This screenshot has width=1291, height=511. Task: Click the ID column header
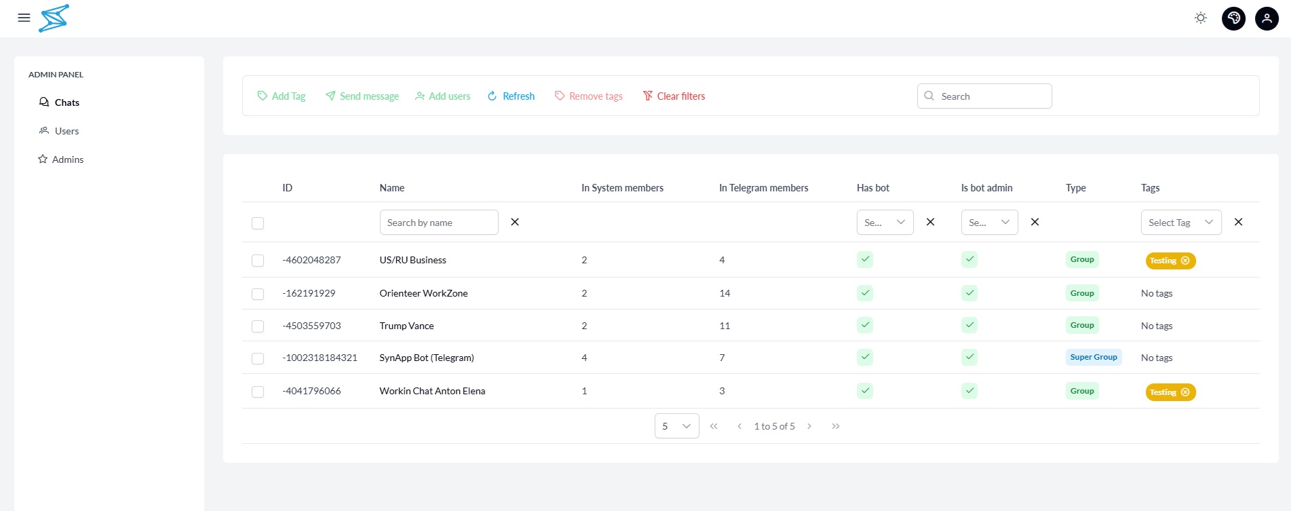coord(288,188)
